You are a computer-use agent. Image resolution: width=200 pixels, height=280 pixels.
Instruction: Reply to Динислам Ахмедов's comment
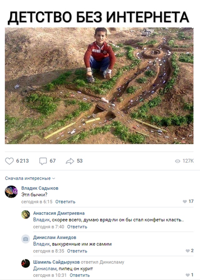tap(77, 251)
